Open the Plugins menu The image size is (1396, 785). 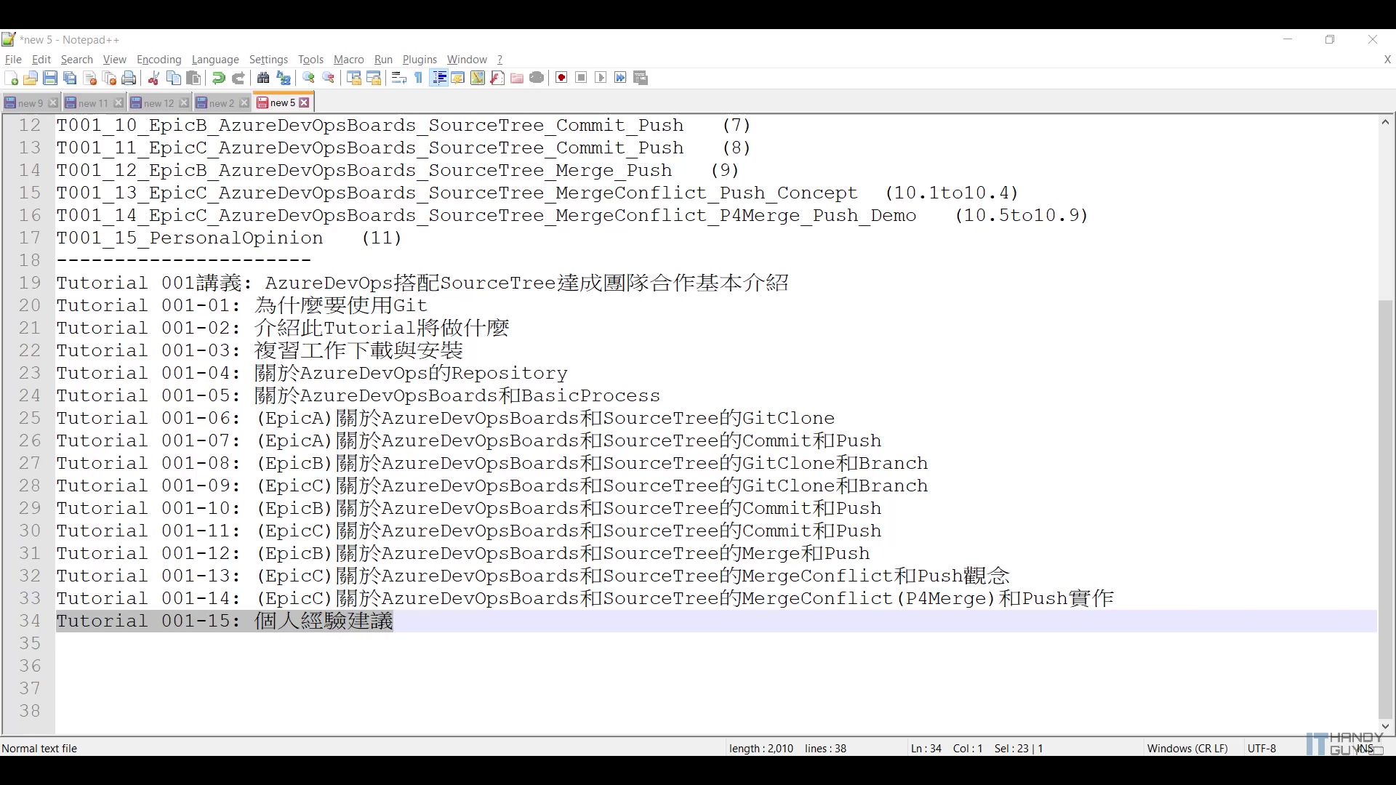tap(420, 60)
